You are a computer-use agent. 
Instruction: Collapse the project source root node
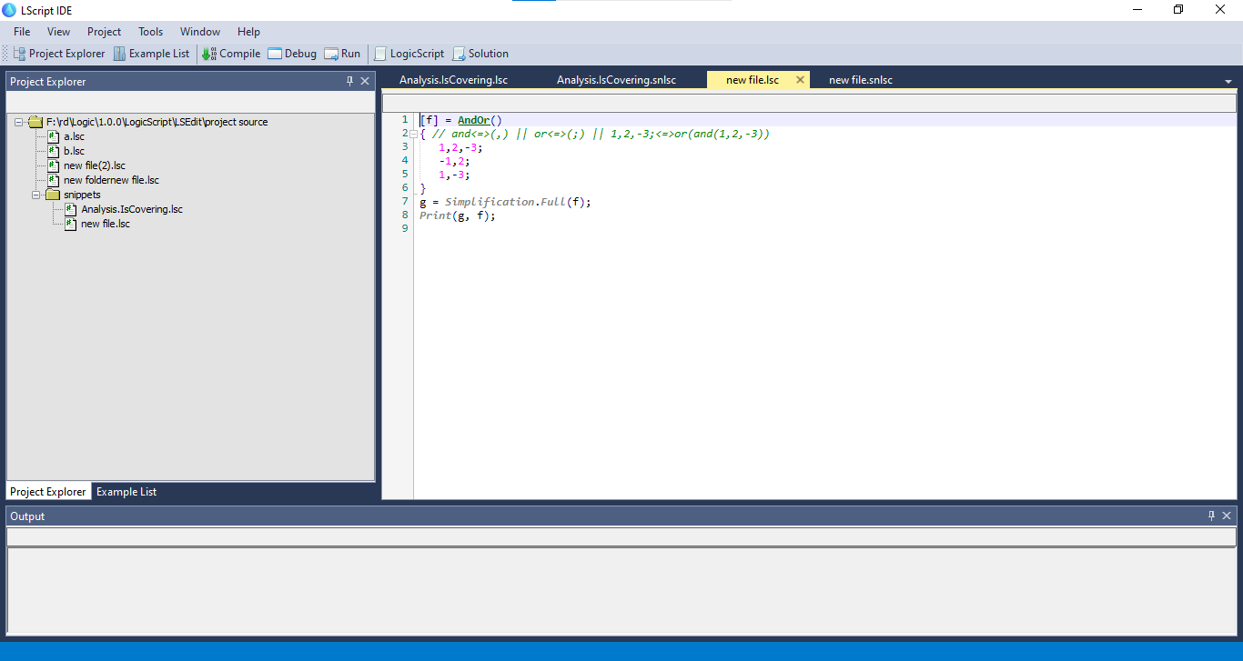pyautogui.click(x=19, y=122)
